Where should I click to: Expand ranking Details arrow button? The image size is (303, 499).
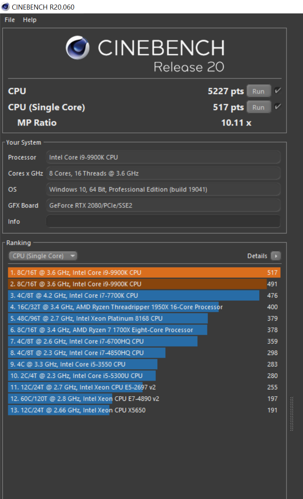coord(276,256)
